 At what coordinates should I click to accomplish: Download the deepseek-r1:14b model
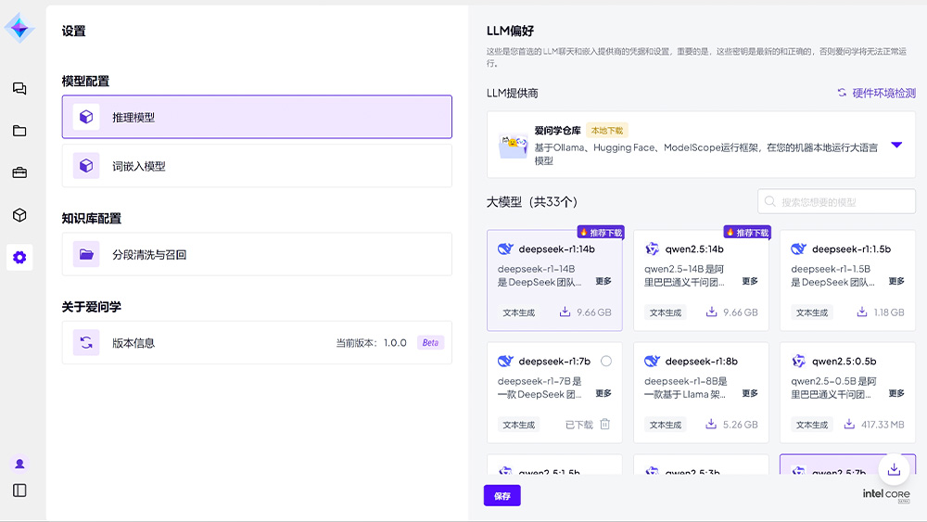[x=565, y=312]
